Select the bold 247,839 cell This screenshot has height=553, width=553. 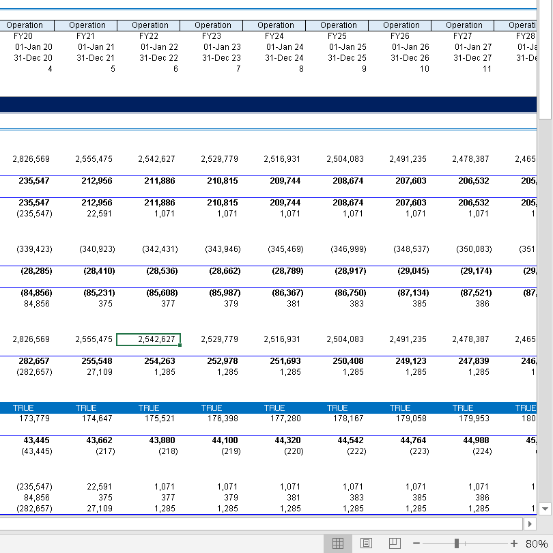pyautogui.click(x=474, y=361)
